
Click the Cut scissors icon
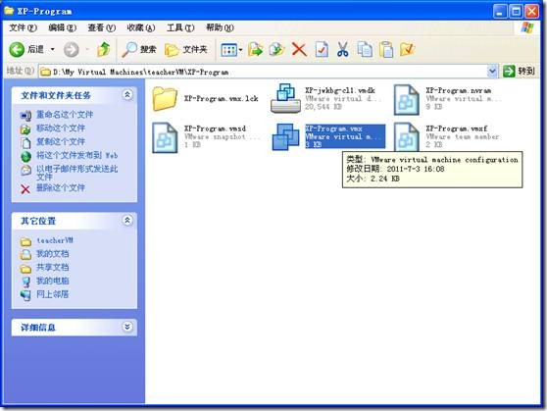(x=342, y=50)
